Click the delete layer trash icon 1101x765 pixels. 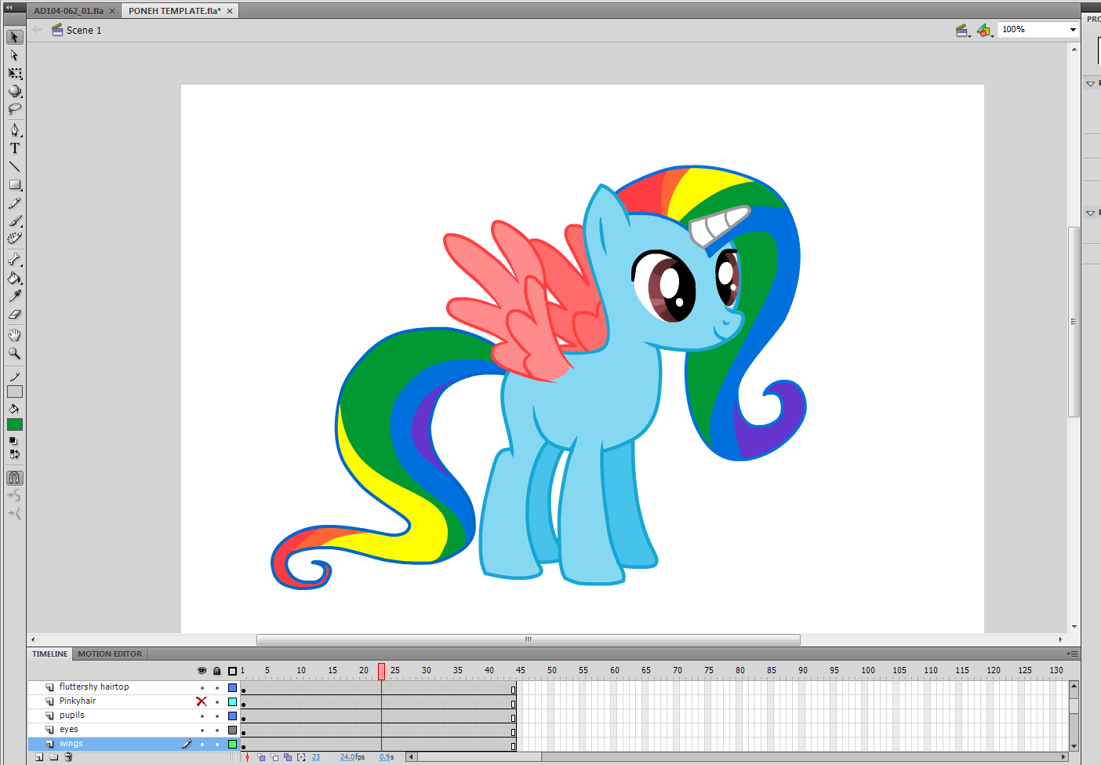click(68, 757)
